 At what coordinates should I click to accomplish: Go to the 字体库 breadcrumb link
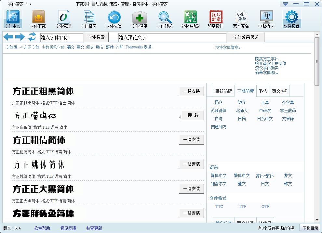click(x=11, y=47)
